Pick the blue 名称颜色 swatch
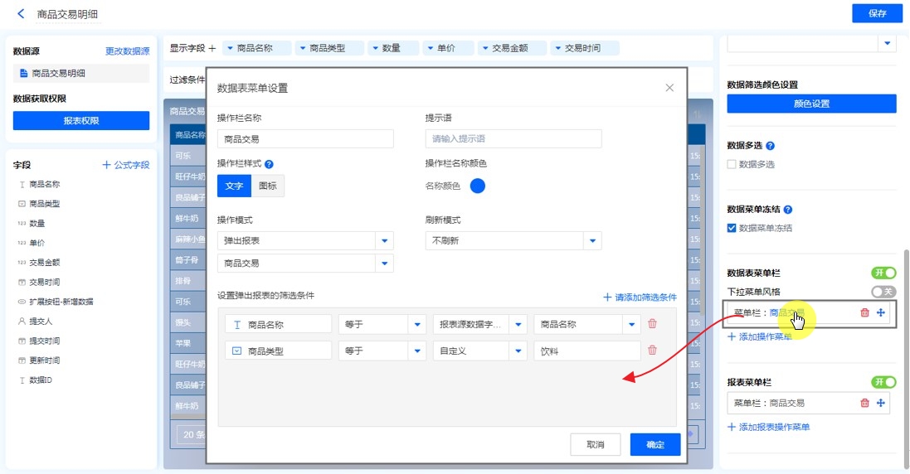The image size is (910, 474). (478, 186)
